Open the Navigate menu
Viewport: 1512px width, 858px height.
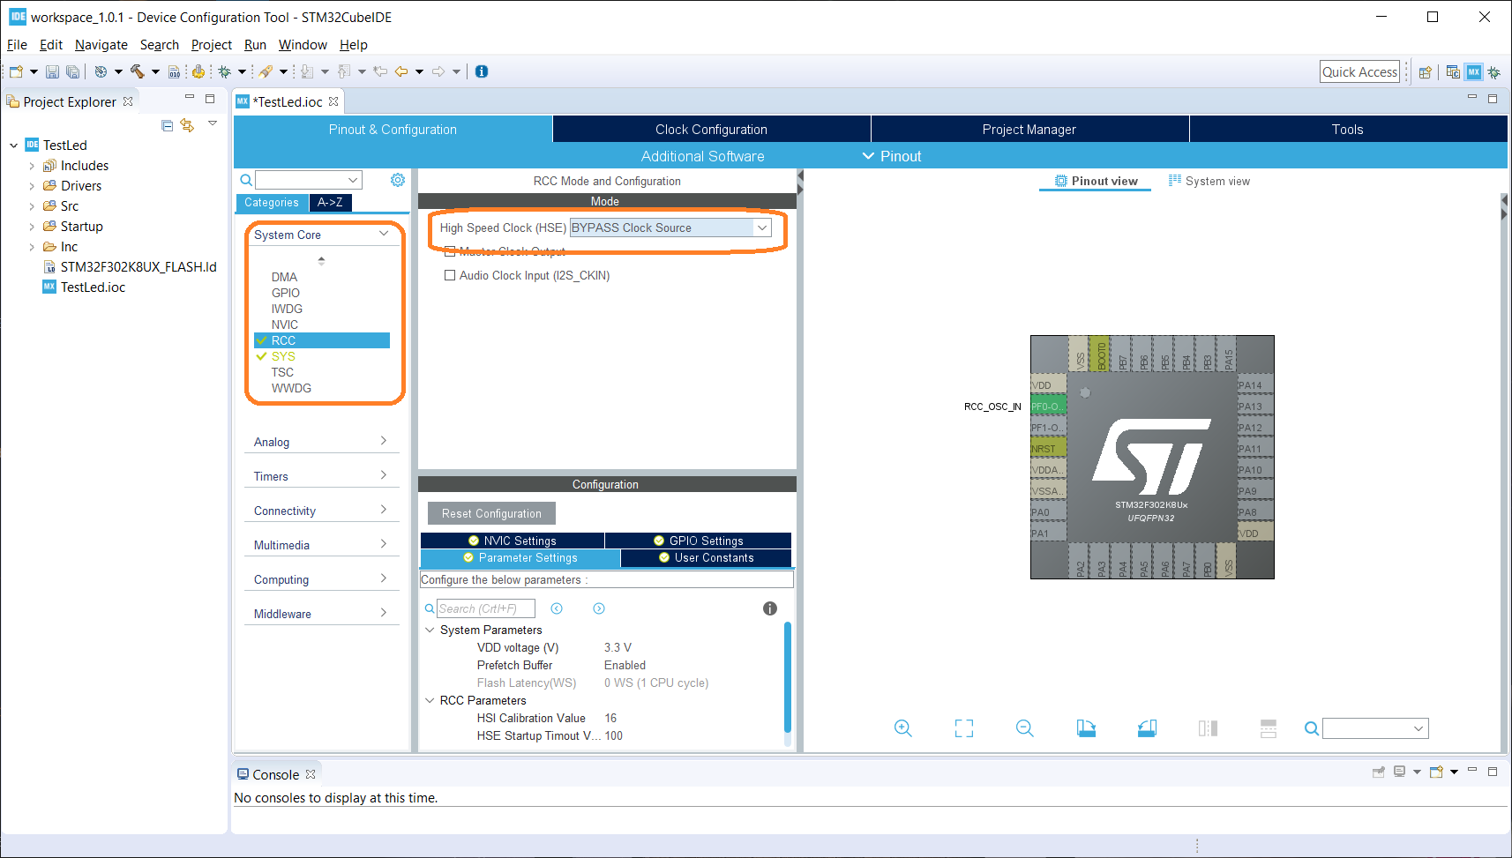[x=101, y=45]
